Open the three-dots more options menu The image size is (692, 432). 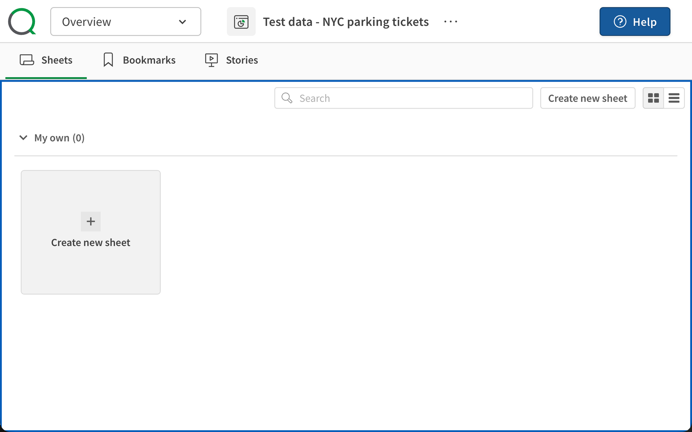point(450,21)
